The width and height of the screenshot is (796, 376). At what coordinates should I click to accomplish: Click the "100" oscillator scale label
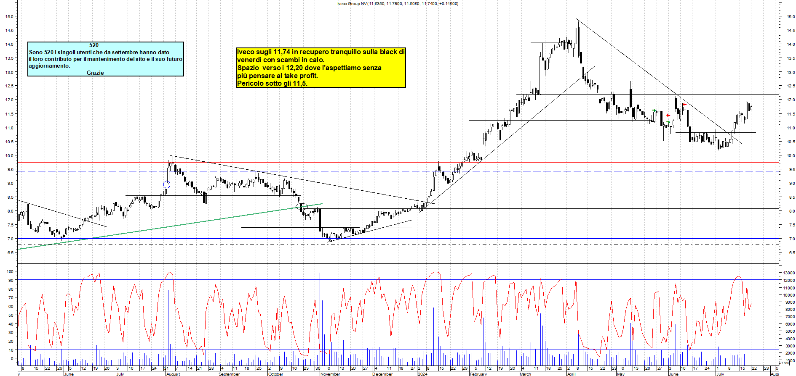(x=10, y=271)
